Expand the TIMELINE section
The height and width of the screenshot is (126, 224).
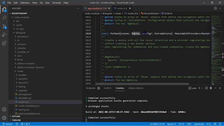[x=45, y=120]
